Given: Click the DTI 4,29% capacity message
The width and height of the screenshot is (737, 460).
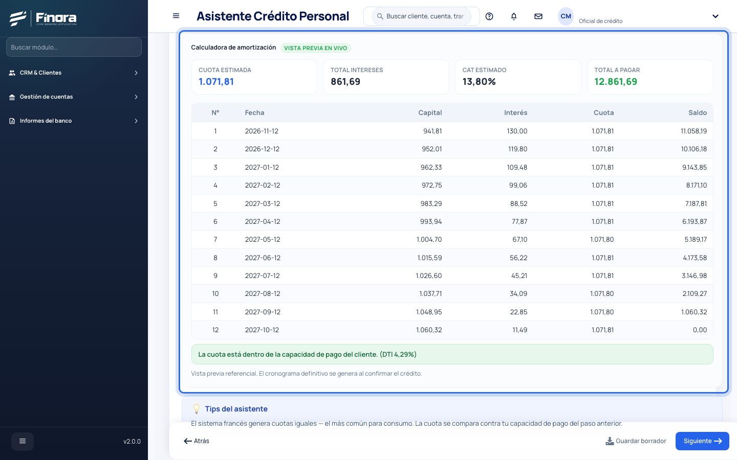Looking at the screenshot, I should (x=452, y=354).
